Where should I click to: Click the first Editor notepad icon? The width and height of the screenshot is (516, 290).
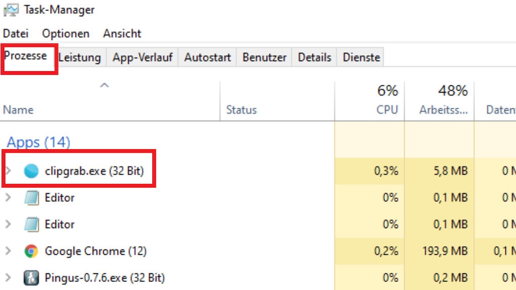(31, 198)
